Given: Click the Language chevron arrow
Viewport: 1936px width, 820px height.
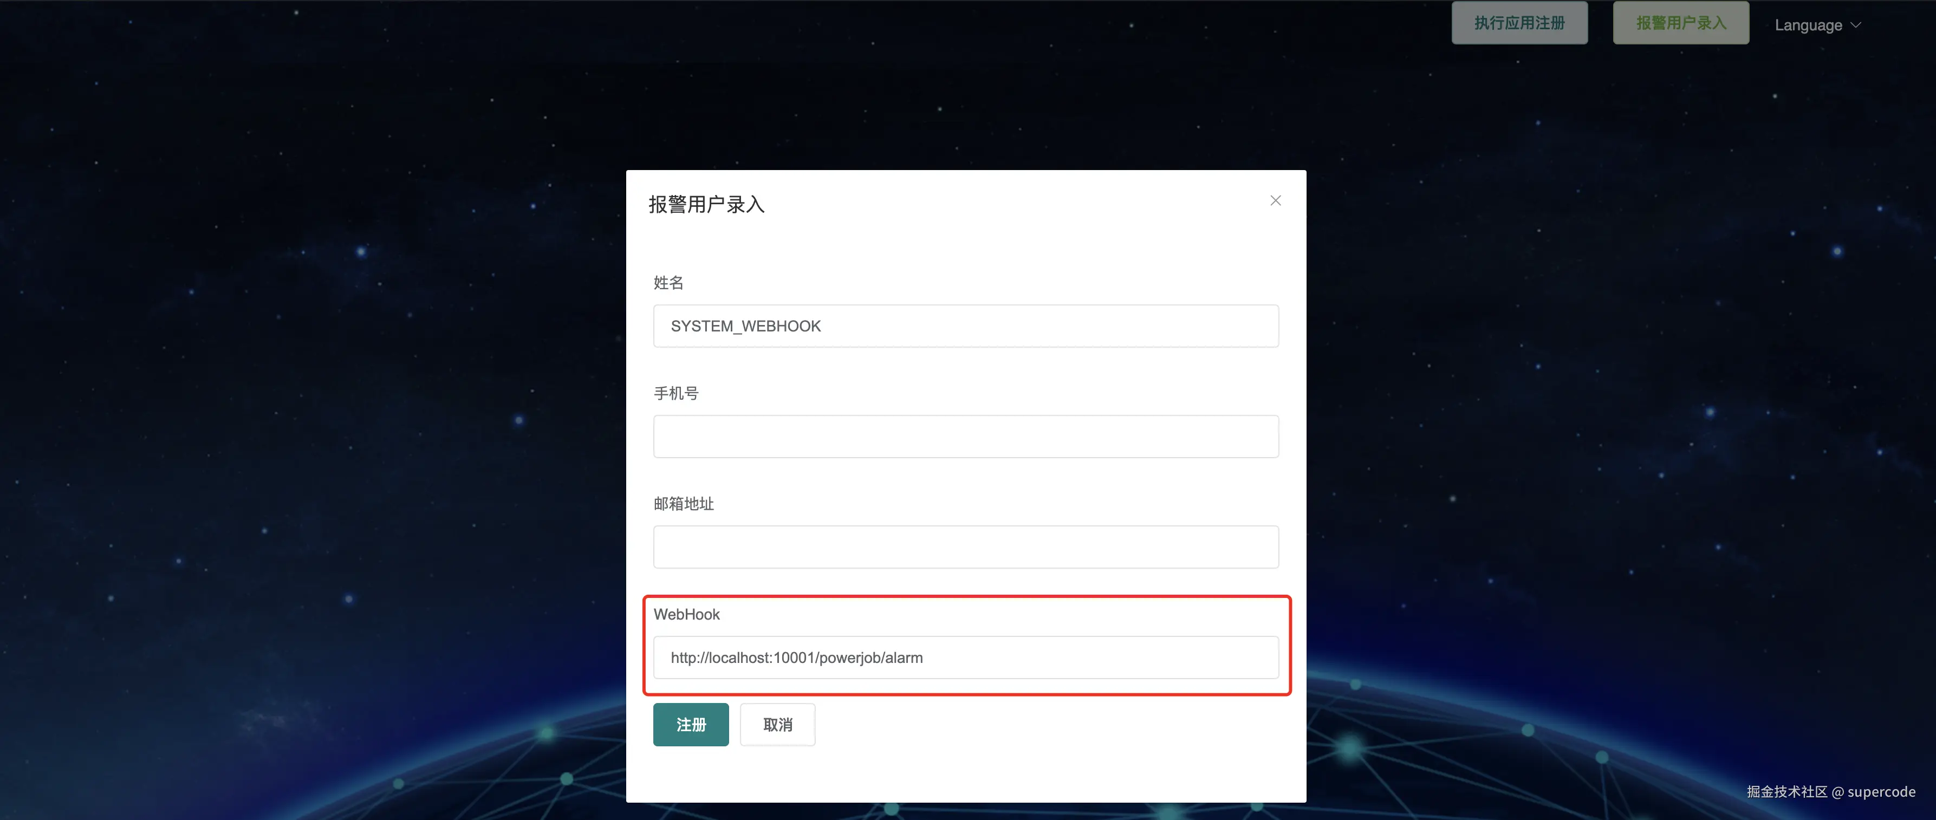Looking at the screenshot, I should [1856, 25].
